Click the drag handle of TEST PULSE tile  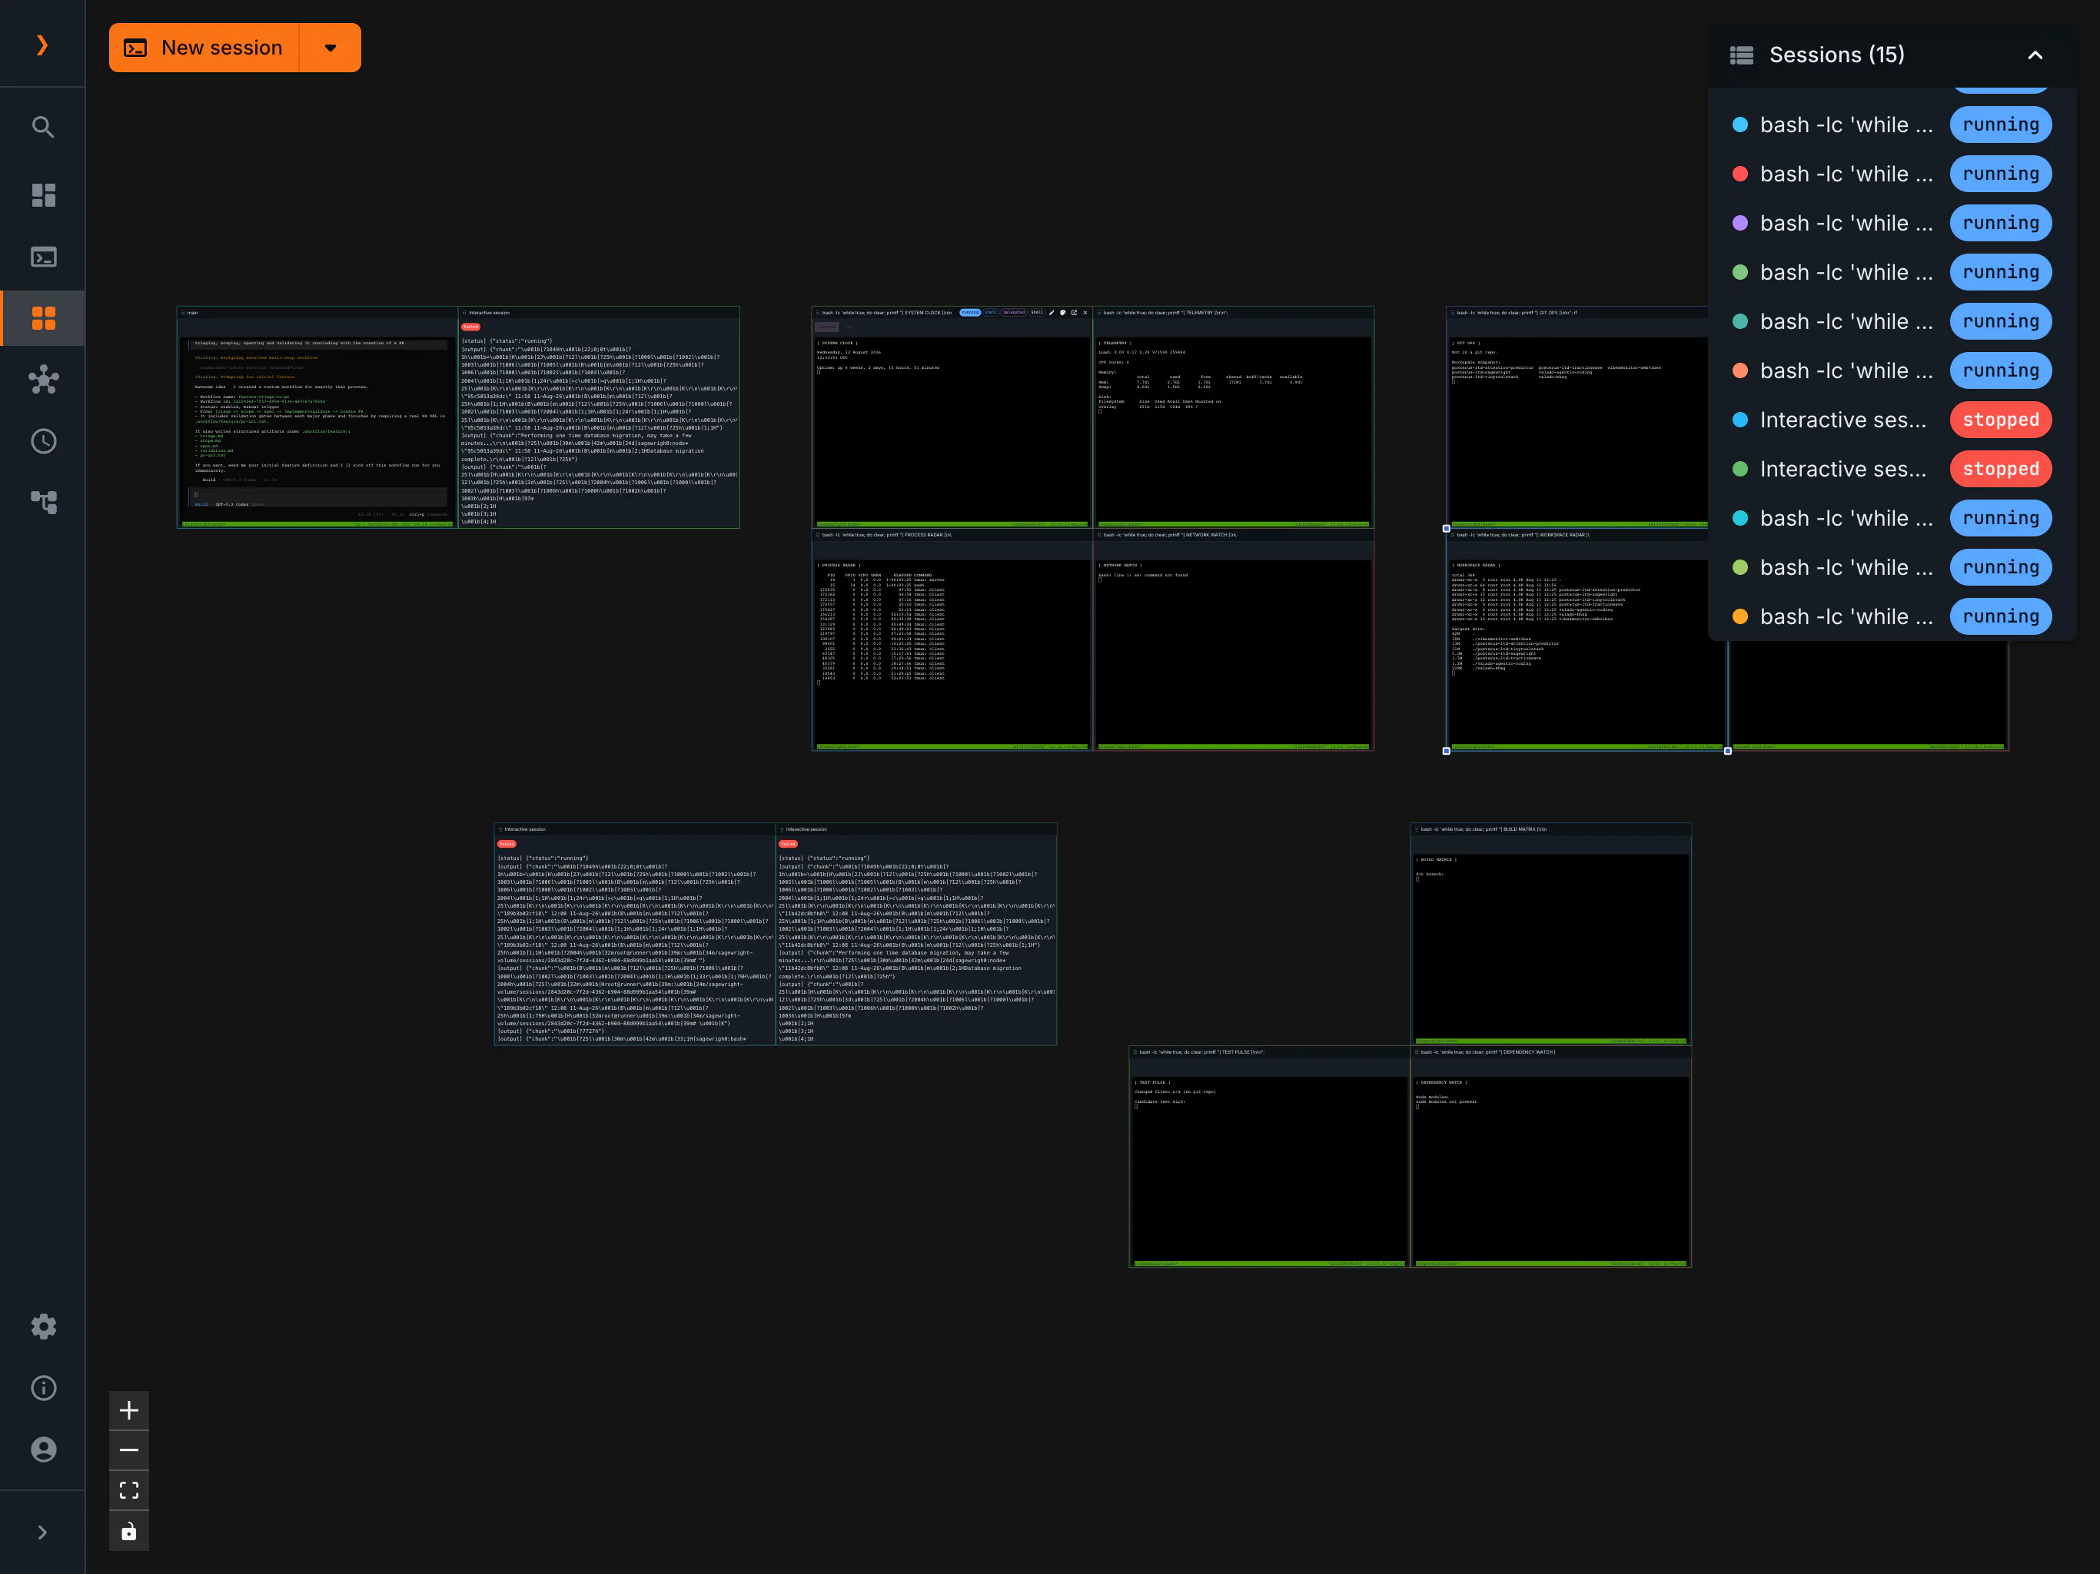click(x=1135, y=1052)
